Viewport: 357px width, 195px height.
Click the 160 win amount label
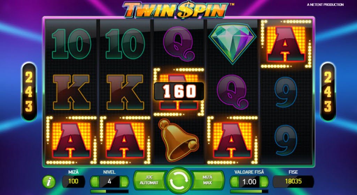179,91
